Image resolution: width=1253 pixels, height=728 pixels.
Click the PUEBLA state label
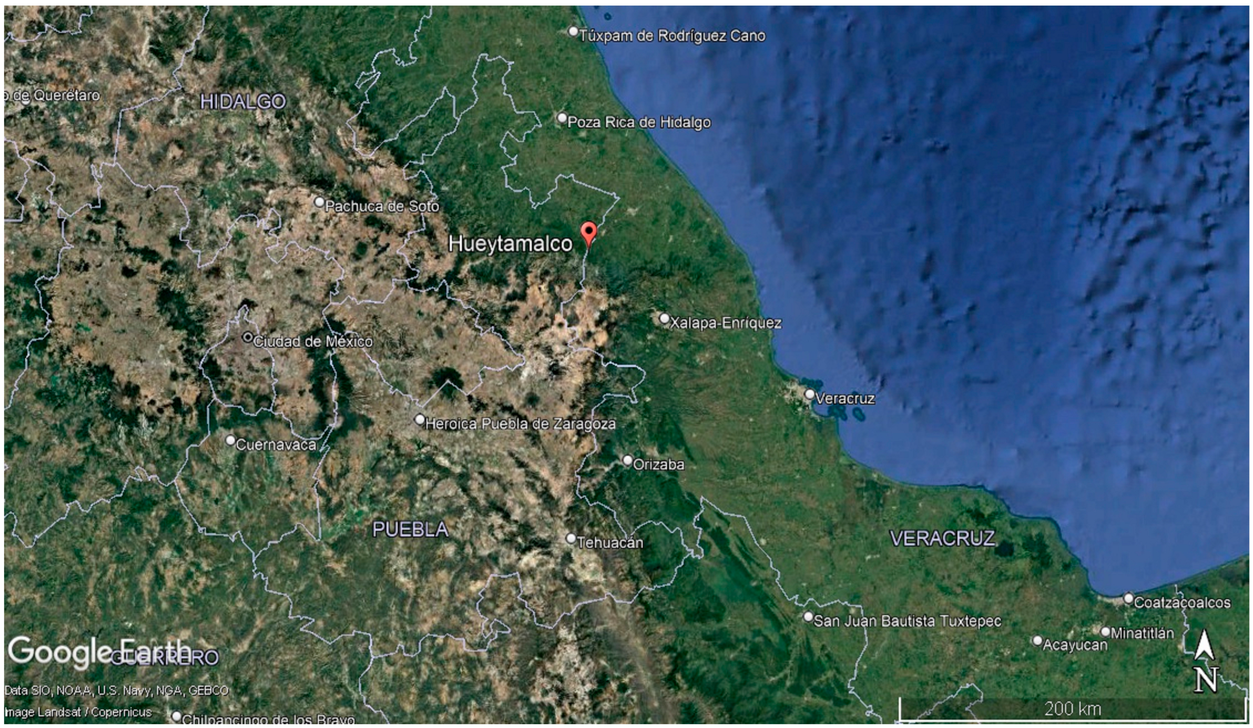(410, 530)
